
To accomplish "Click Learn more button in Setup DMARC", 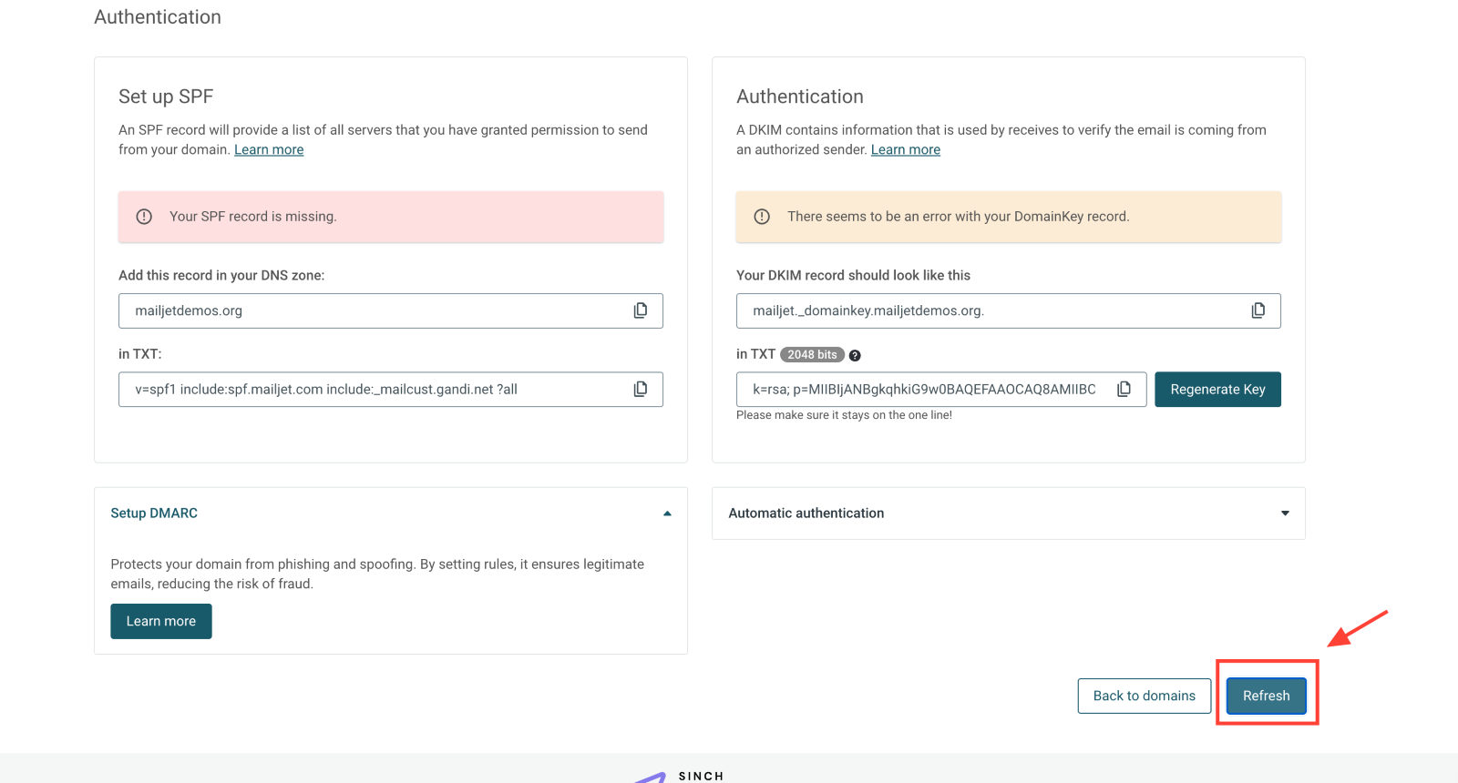I will pyautogui.click(x=161, y=621).
